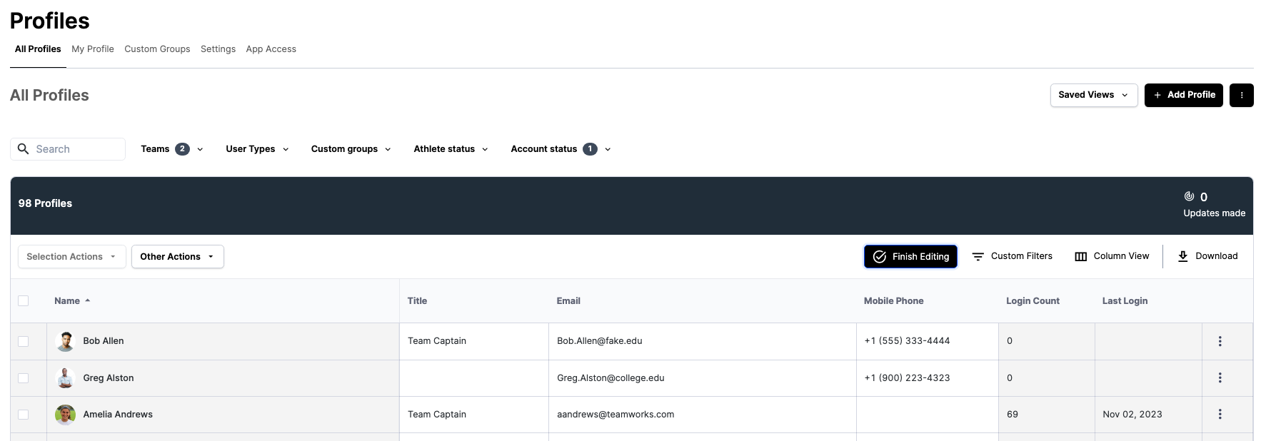Click the Updates made counter icon
1261x441 pixels.
pyautogui.click(x=1189, y=196)
